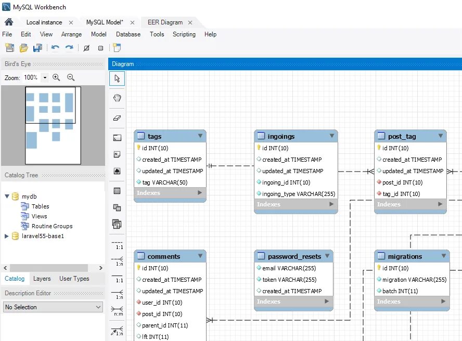This screenshot has width=462, height=341.
Task: Collapse the comments table header arrow
Action: (200, 256)
